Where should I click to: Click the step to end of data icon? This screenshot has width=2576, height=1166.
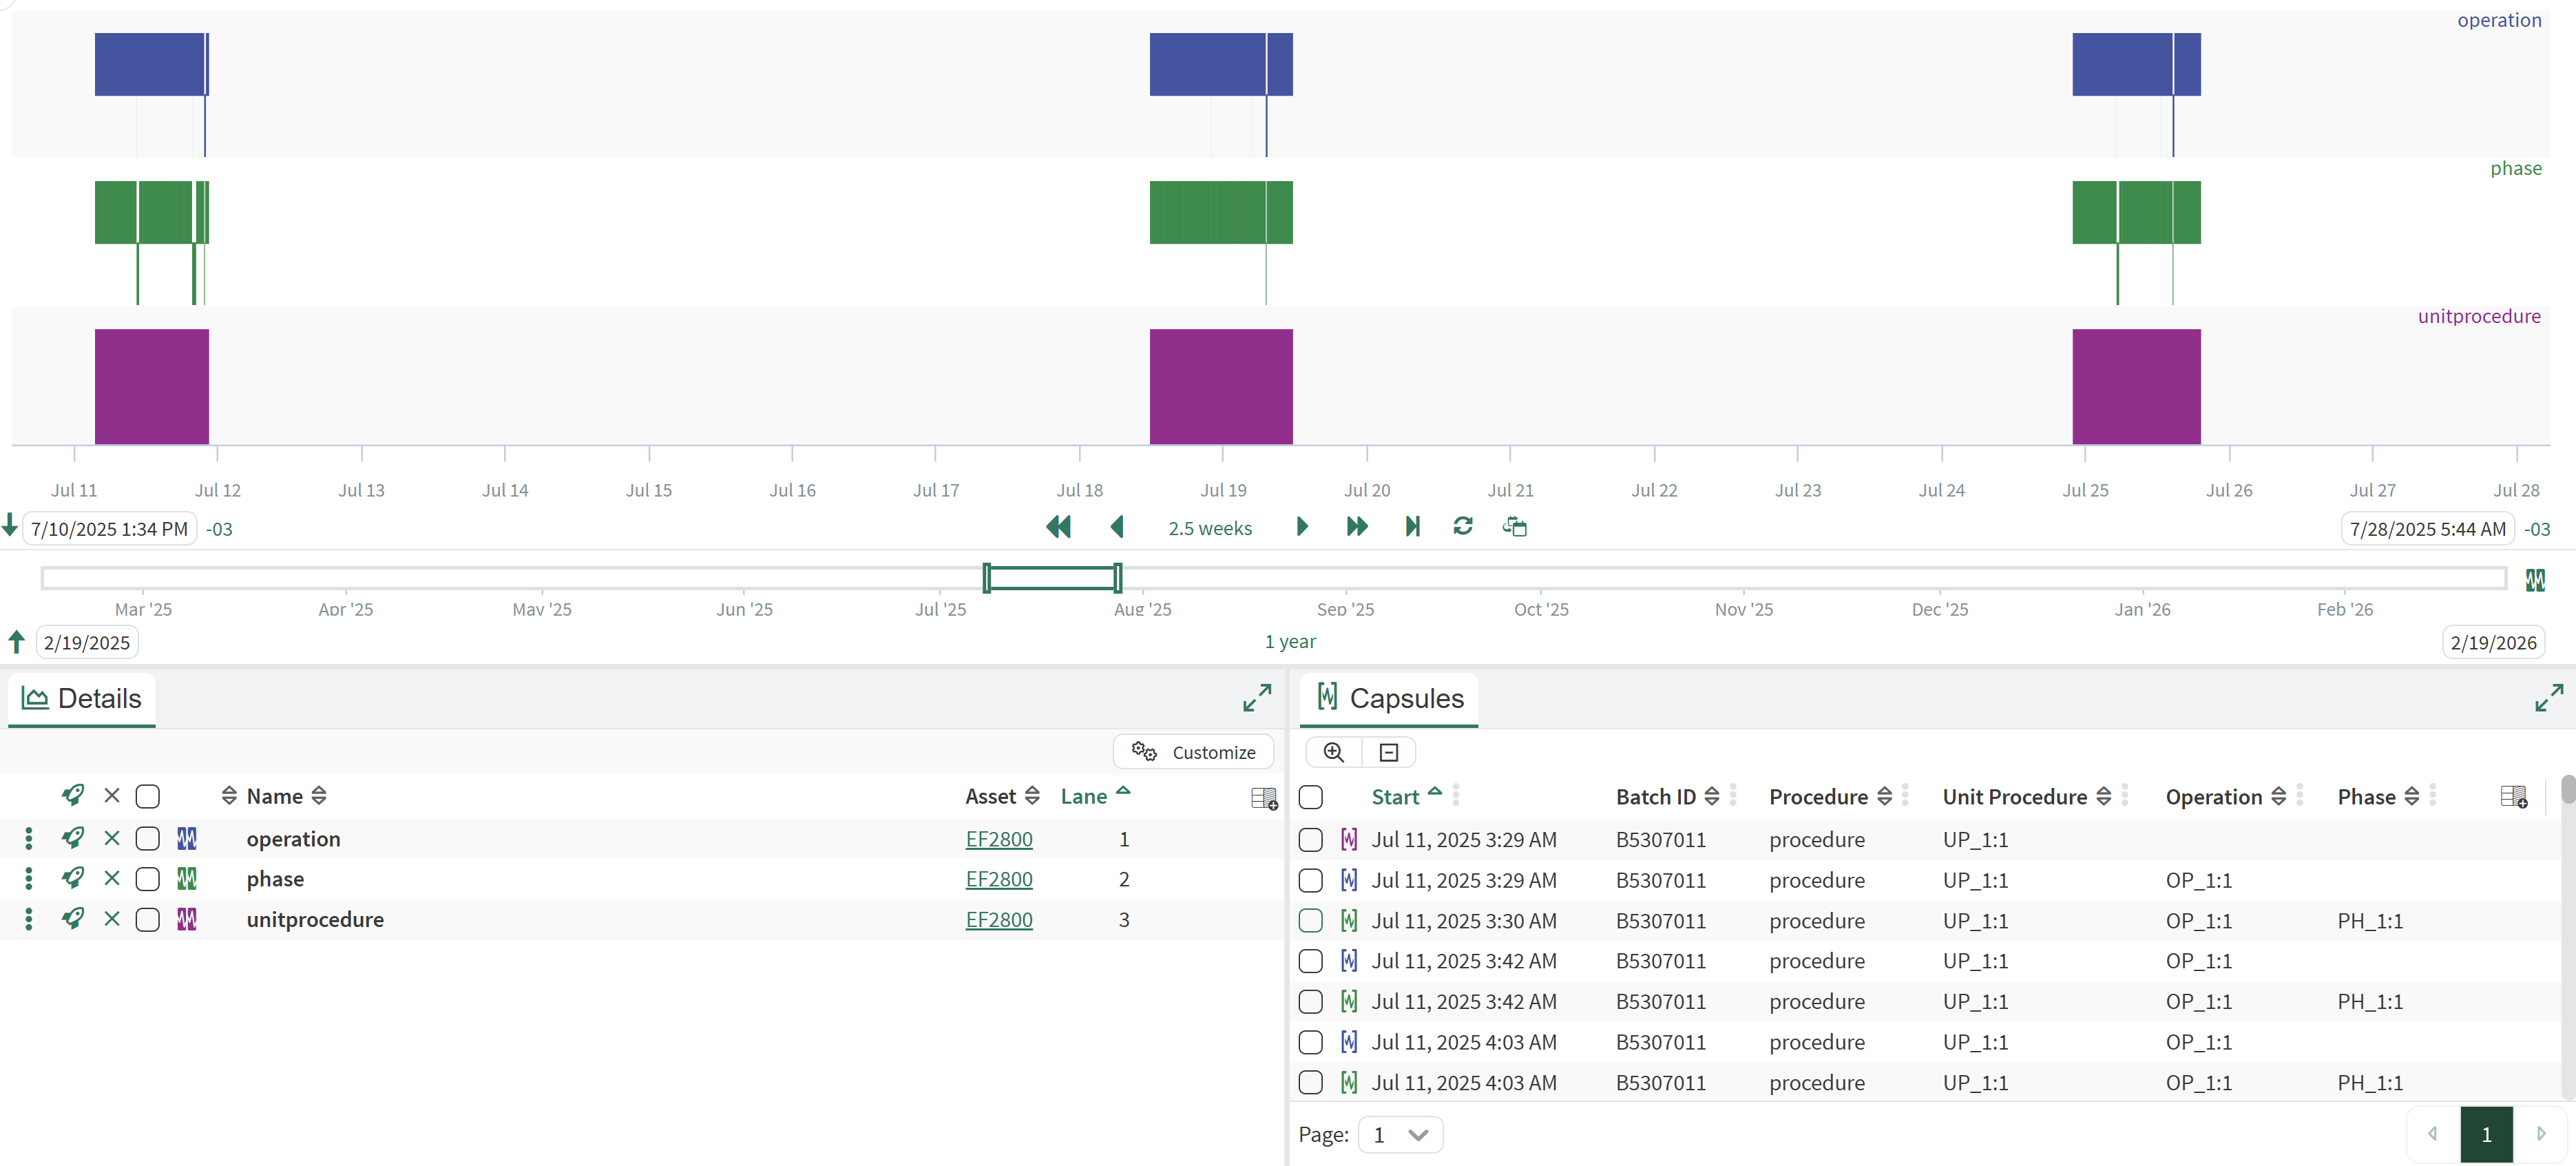(x=1412, y=527)
